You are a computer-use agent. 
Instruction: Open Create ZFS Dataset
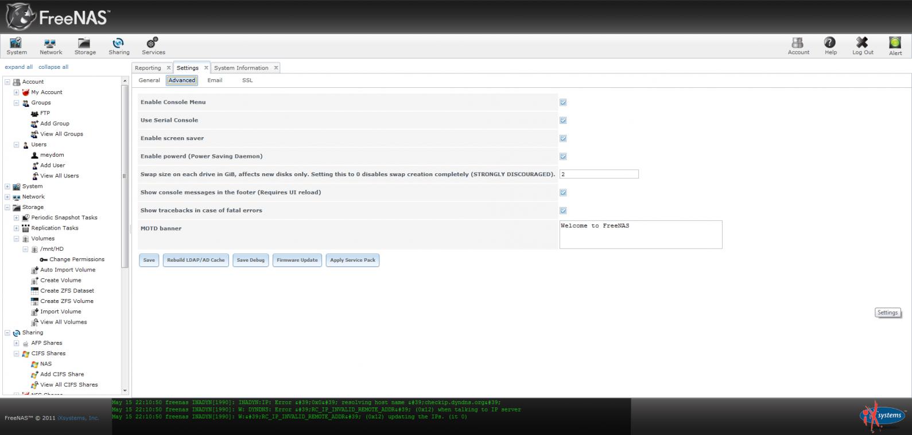(x=67, y=290)
